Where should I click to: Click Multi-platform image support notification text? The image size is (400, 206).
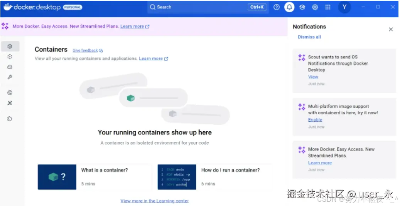[x=343, y=109]
